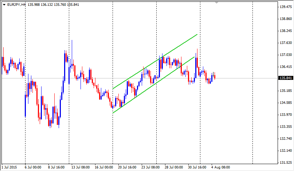Click the triangle arrow beside EURJPY,H4 title
Viewport: 294px width, 171px height.
click(4, 5)
